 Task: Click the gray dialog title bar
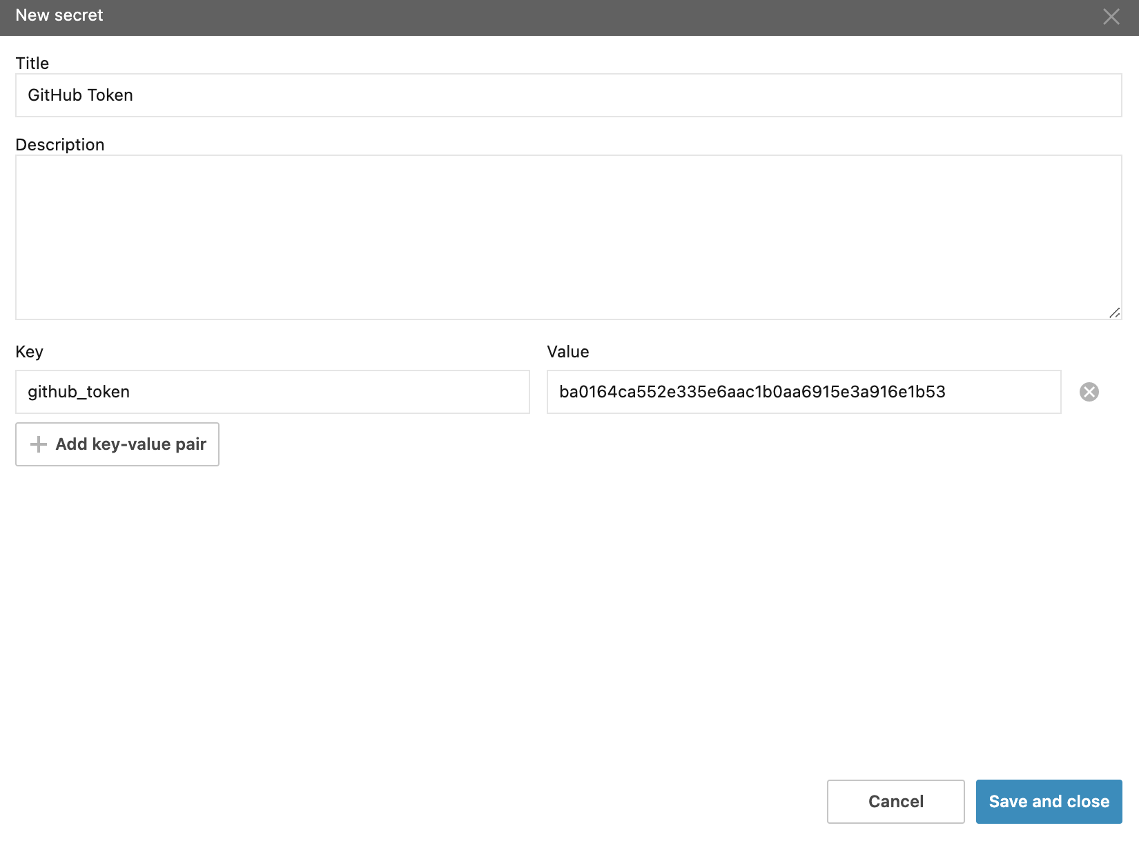tap(552, 17)
